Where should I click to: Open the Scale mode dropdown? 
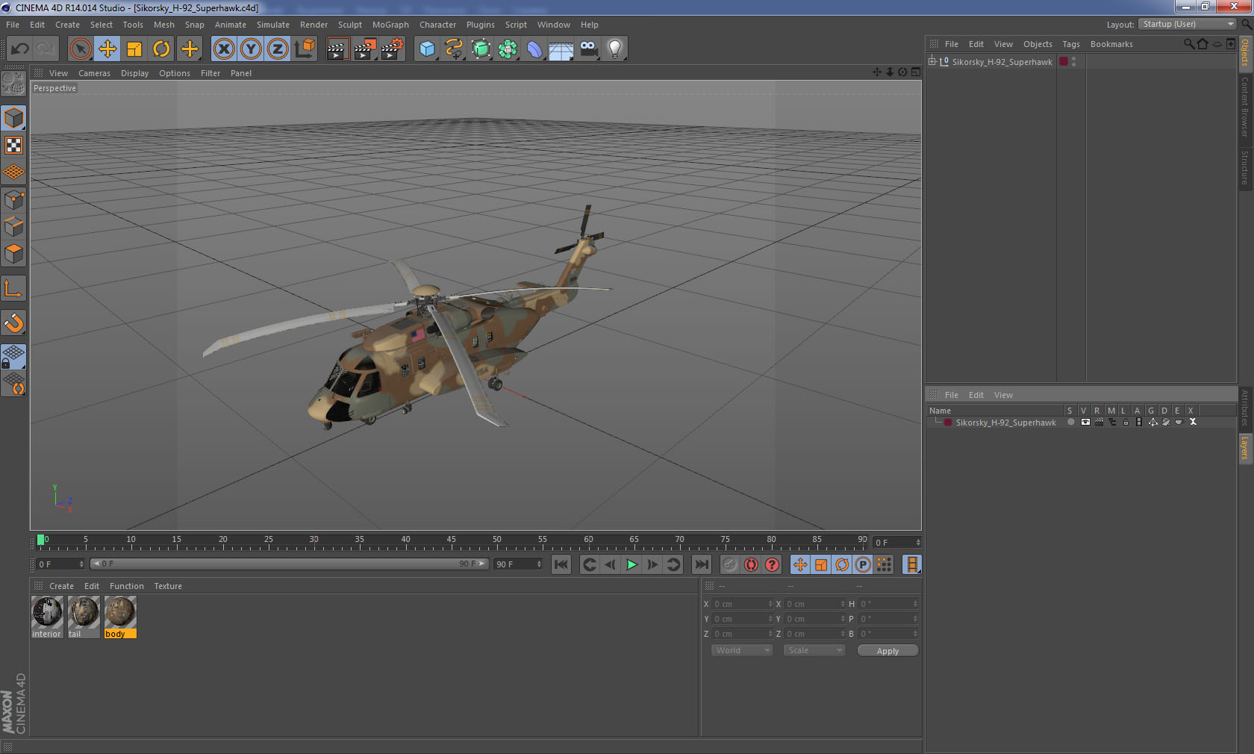point(814,650)
